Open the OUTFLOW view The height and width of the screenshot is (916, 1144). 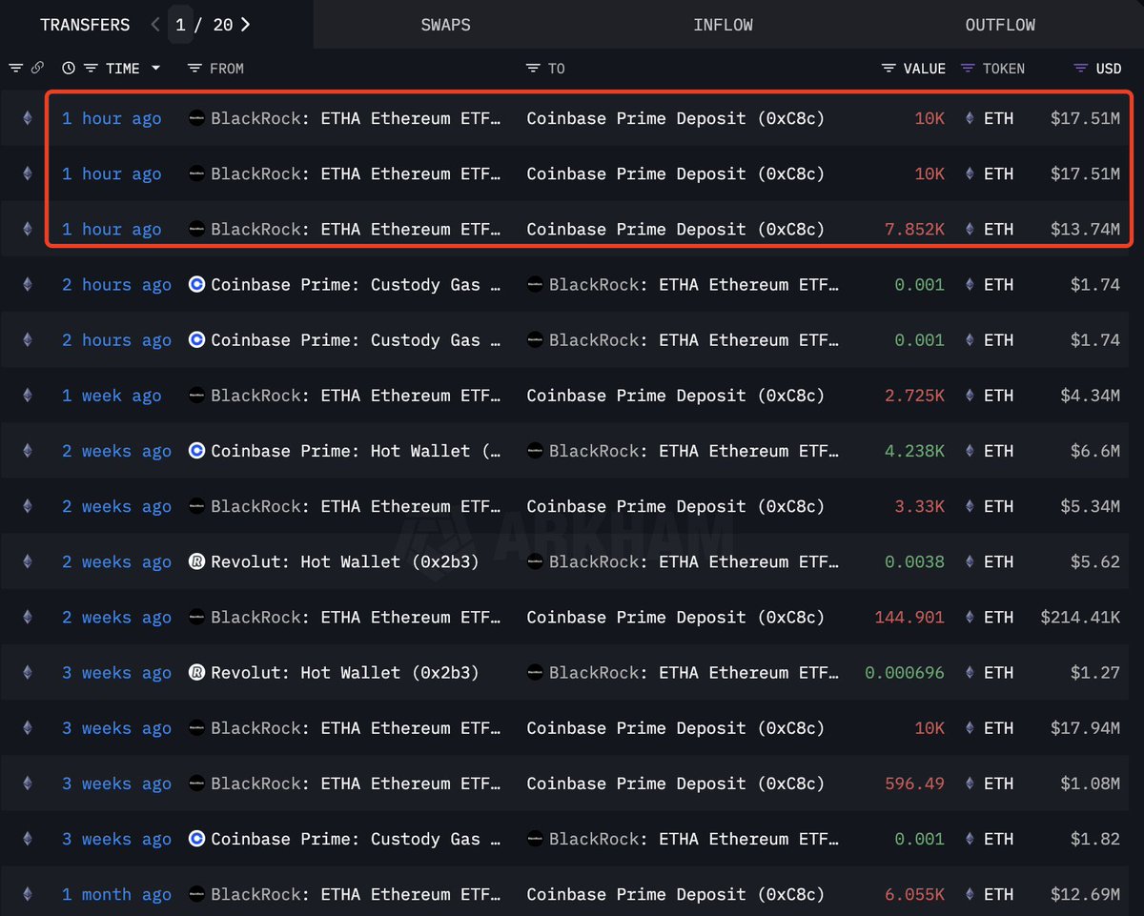tap(1000, 25)
